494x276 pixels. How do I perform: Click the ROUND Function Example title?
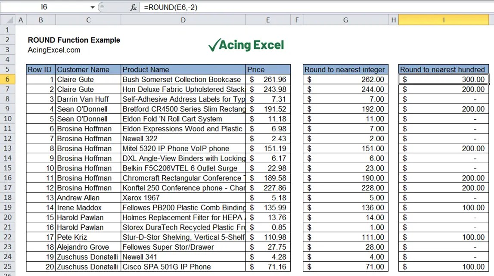(73, 40)
